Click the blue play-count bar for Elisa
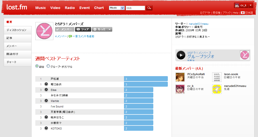This screenshot has height=137, width=258. (x=139, y=90)
